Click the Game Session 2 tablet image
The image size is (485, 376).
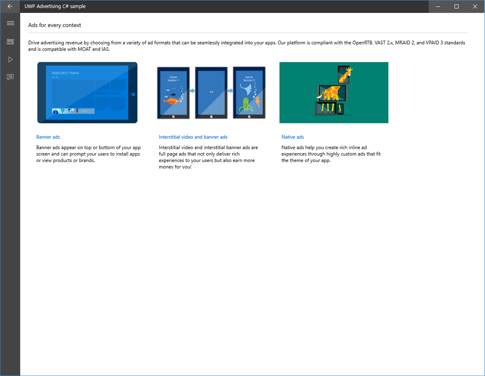[x=249, y=93]
